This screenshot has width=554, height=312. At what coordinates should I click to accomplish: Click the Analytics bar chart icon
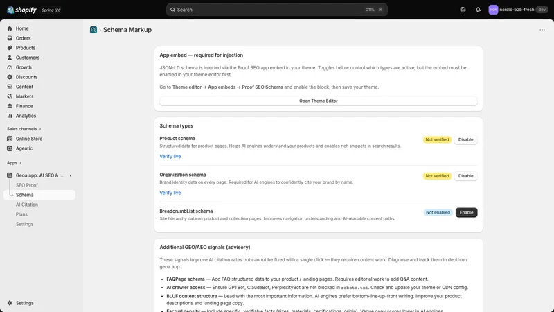(x=10, y=116)
